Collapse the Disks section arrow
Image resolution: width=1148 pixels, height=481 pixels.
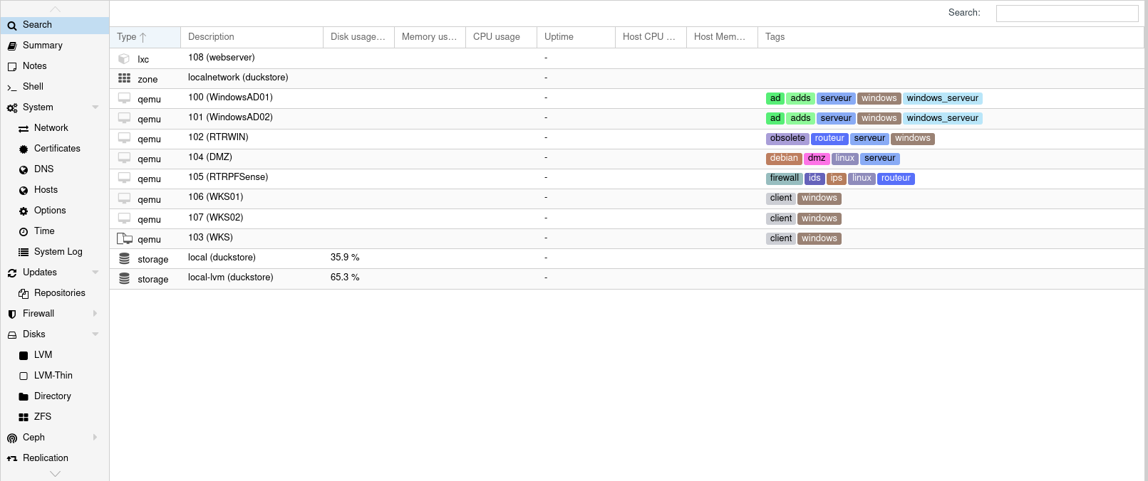point(95,334)
